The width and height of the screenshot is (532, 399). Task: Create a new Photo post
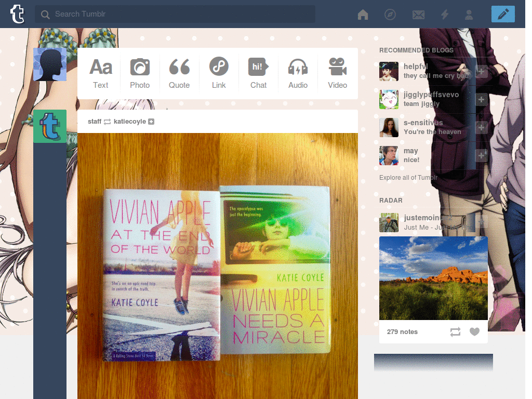tap(140, 73)
